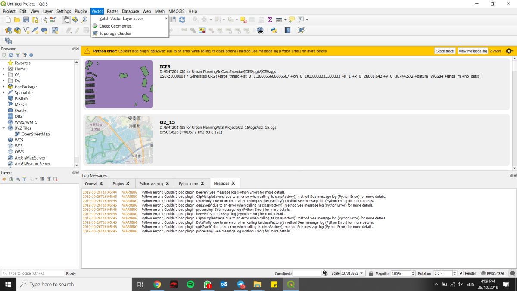Select the Pan Map hand tool

(66, 20)
